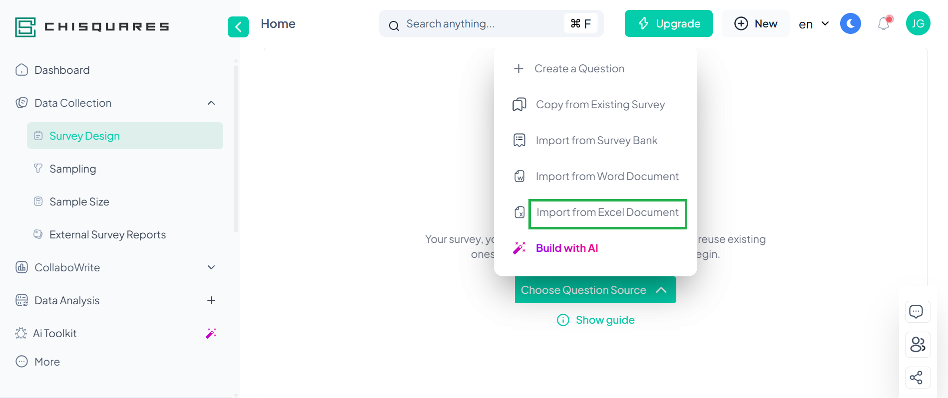
Task: Collapse the sidebar with the green arrow button
Action: (238, 27)
